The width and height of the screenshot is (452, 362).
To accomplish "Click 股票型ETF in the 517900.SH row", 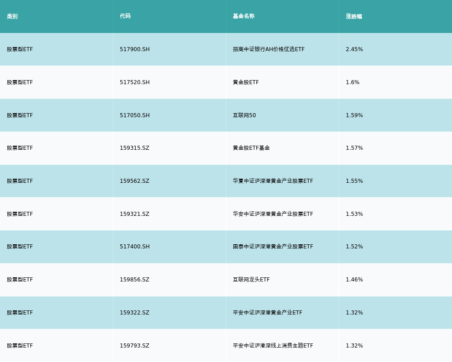I will click(x=20, y=49).
